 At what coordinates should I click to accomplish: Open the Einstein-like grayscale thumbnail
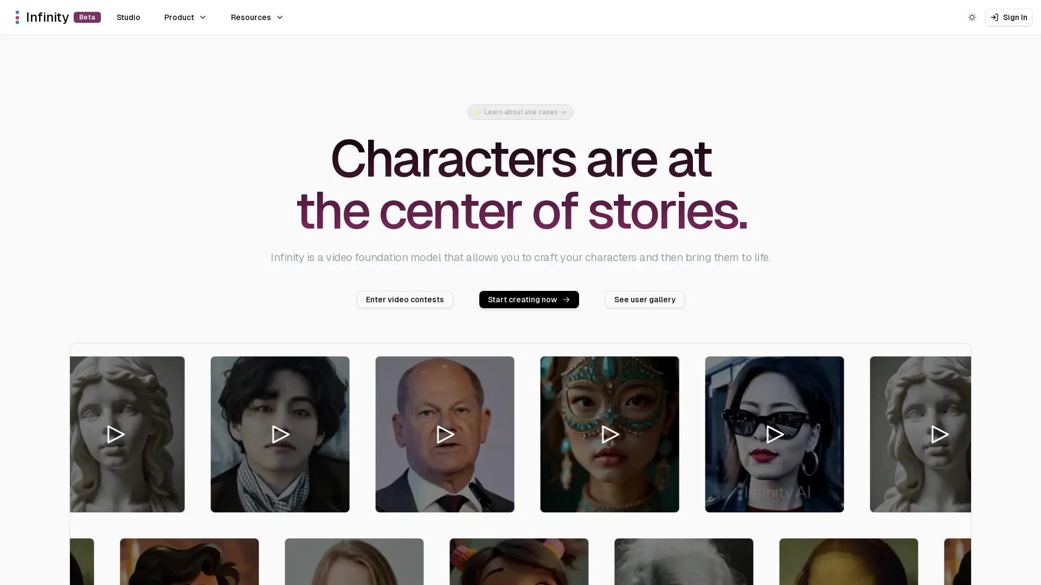[x=684, y=562]
